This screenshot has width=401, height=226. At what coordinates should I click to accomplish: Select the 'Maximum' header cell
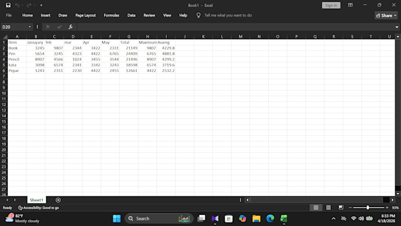click(147, 42)
